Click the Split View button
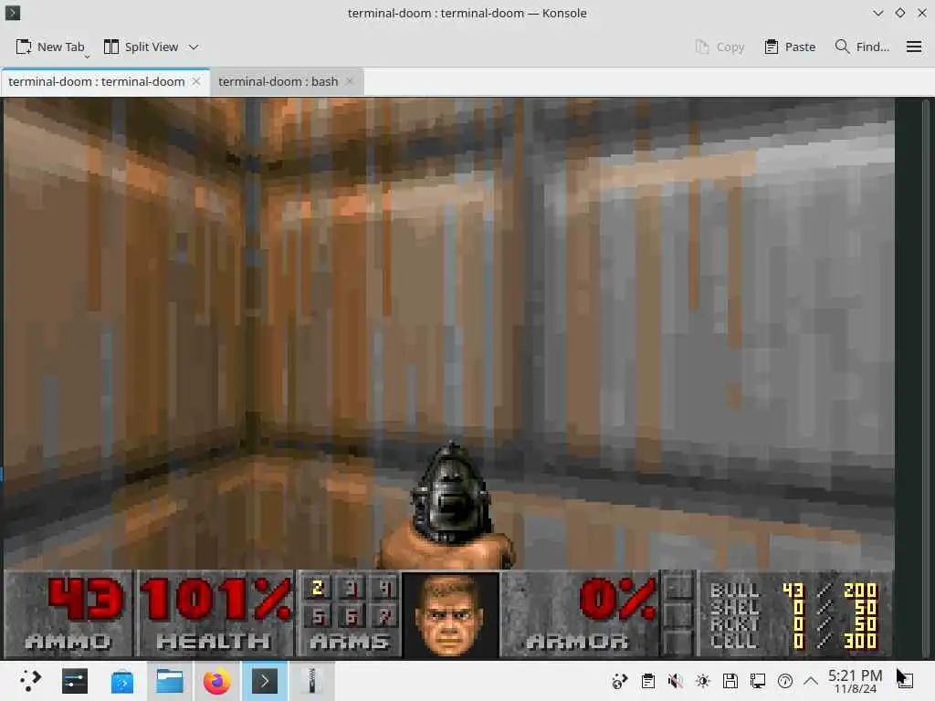 click(x=141, y=47)
